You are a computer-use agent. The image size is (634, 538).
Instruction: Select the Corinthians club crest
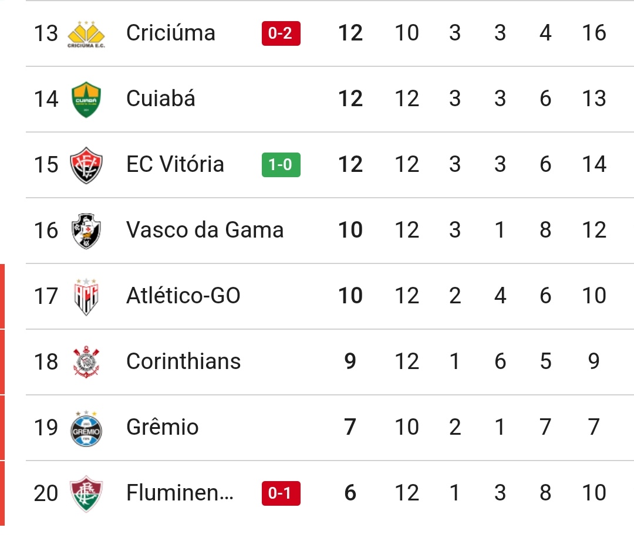(x=86, y=362)
